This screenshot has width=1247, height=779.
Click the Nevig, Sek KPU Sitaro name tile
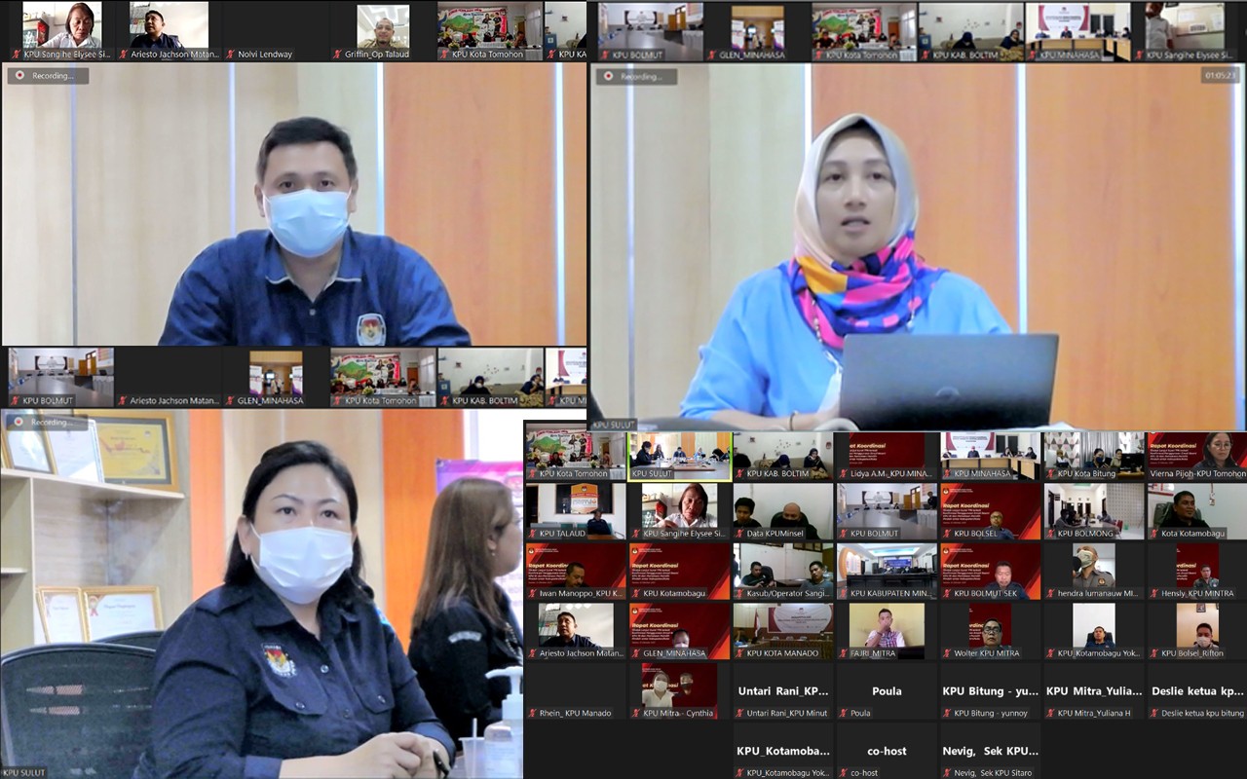[990, 751]
